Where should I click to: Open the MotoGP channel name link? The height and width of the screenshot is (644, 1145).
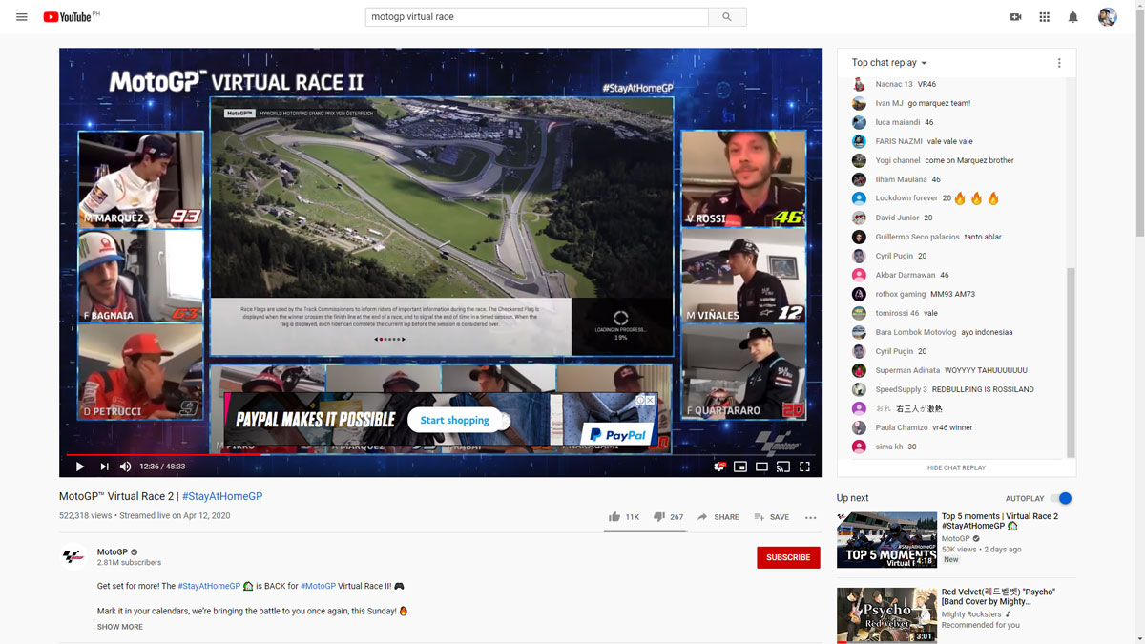coord(112,551)
